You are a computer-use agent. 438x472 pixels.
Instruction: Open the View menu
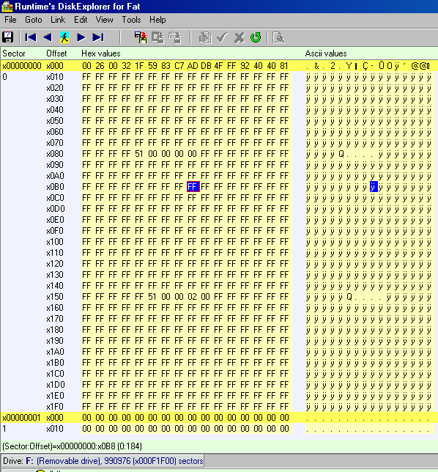coord(105,20)
